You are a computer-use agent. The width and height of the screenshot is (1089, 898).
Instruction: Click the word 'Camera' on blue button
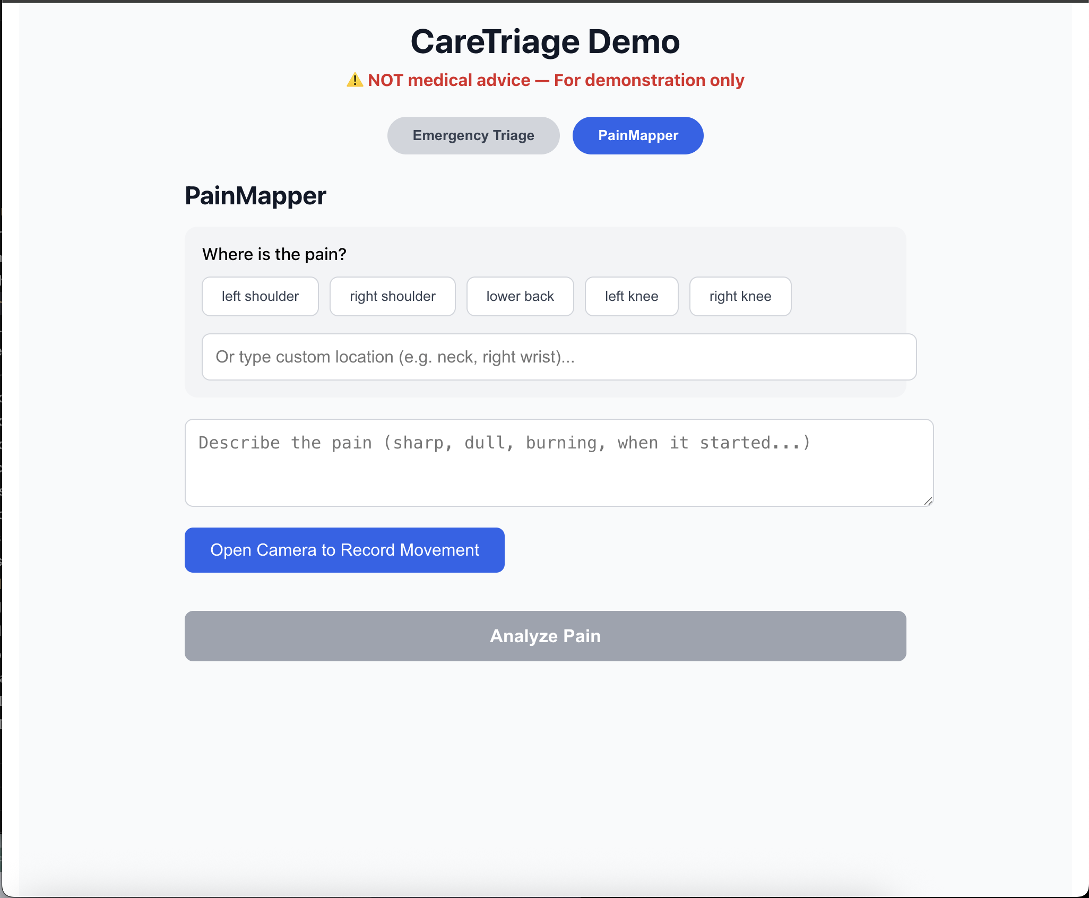pyautogui.click(x=286, y=550)
